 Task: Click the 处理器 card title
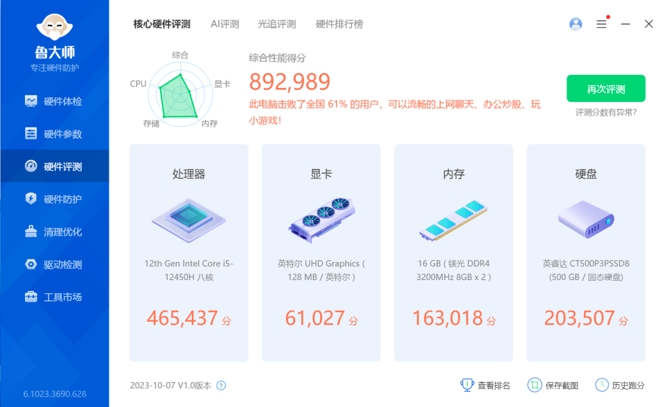point(188,174)
